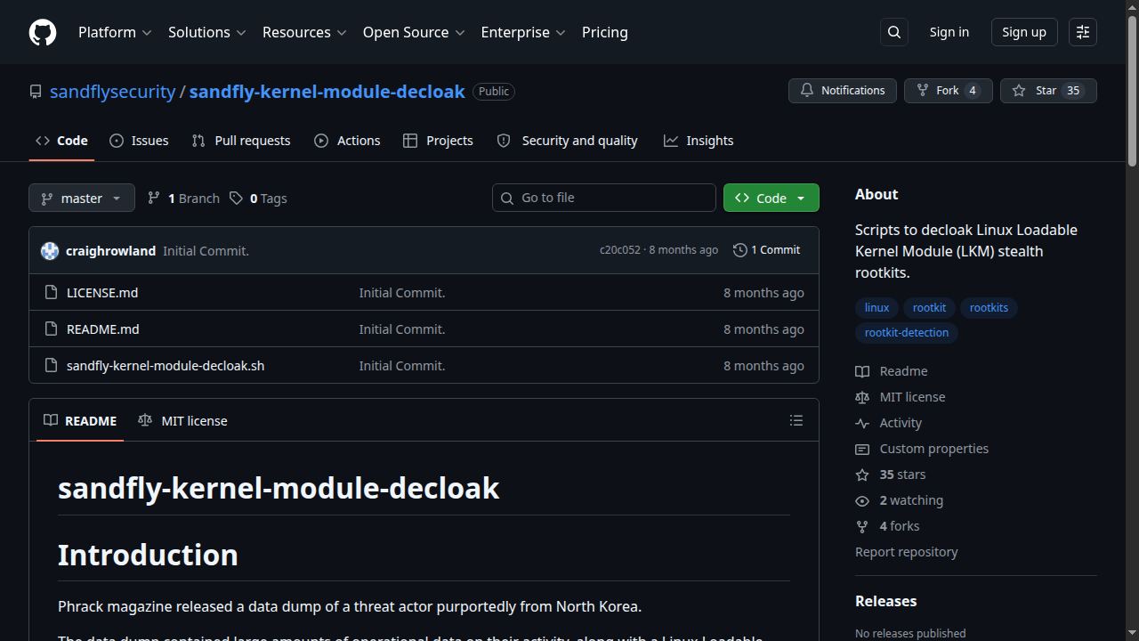The image size is (1139, 641).
Task: Open the sandfly-kernel-module-decloak.sh file name
Action: click(166, 366)
